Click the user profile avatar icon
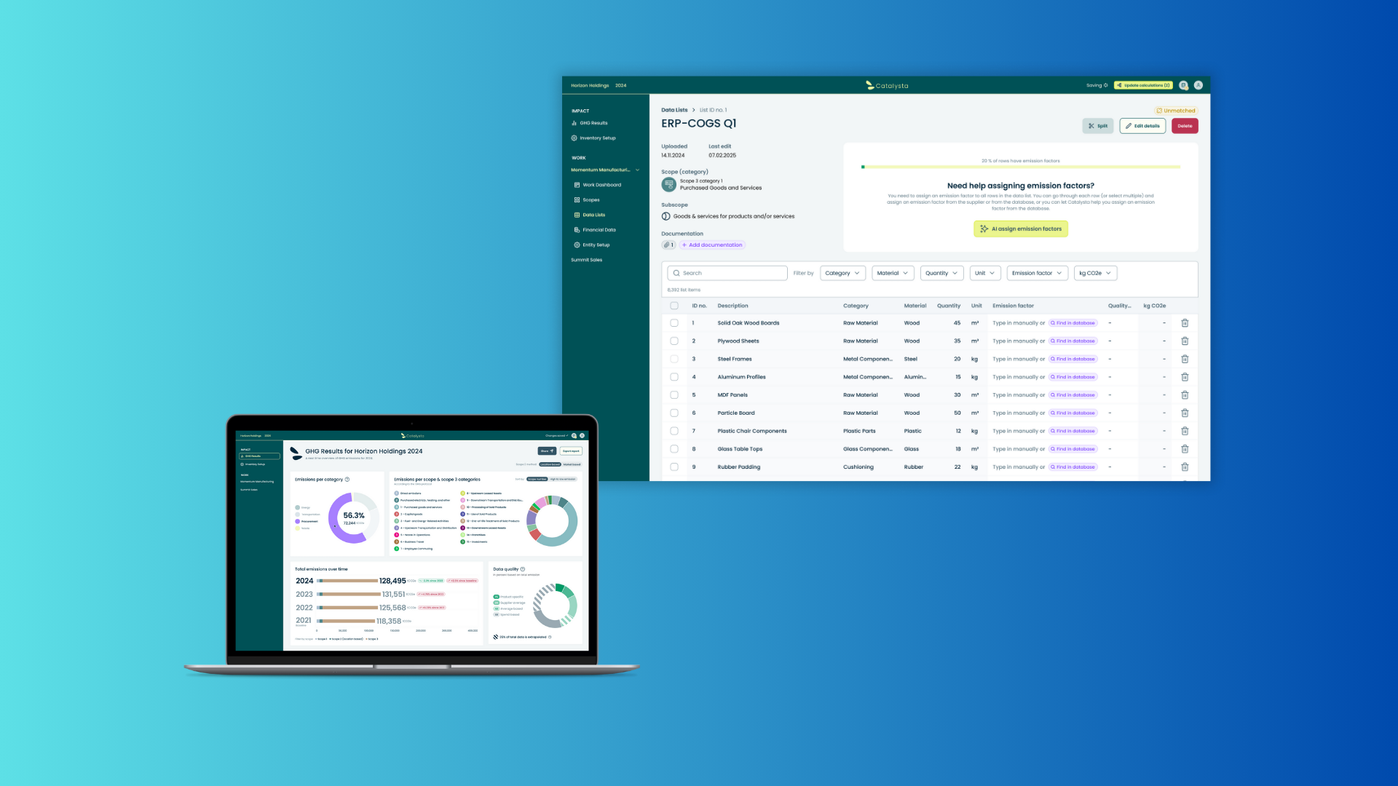1398x786 pixels. (x=1198, y=85)
